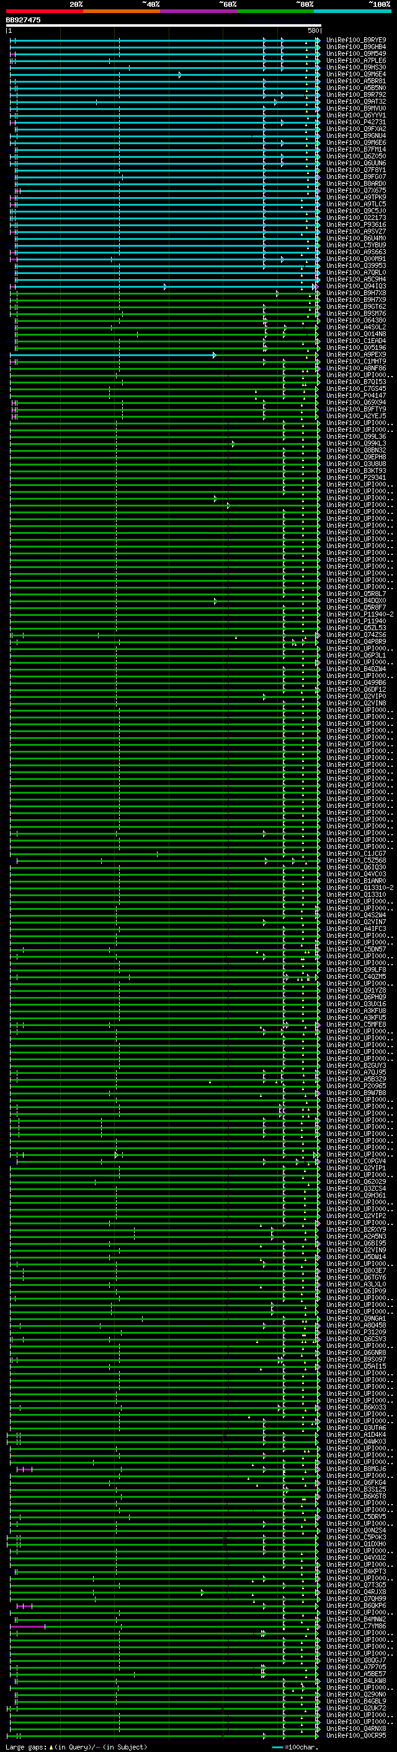Click the white query ruler bar
The height and width of the screenshot is (1752, 397).
164,26
